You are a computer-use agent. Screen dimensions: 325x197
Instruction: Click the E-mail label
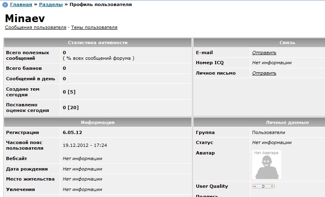(x=204, y=53)
